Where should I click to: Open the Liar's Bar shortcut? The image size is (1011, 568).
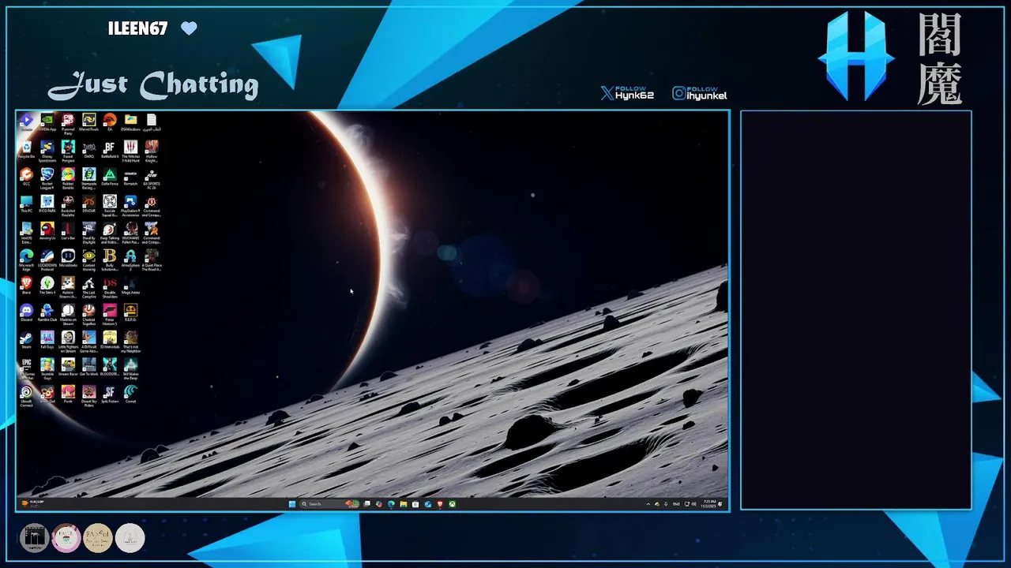click(68, 232)
